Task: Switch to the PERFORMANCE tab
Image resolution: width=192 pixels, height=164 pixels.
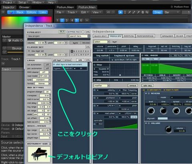Action: (145, 36)
